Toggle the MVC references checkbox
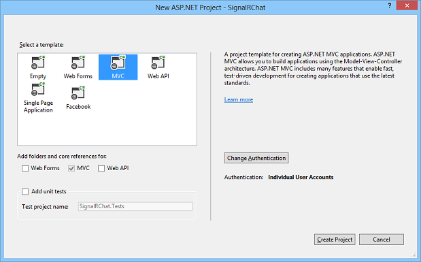This screenshot has width=421, height=262. coord(71,168)
